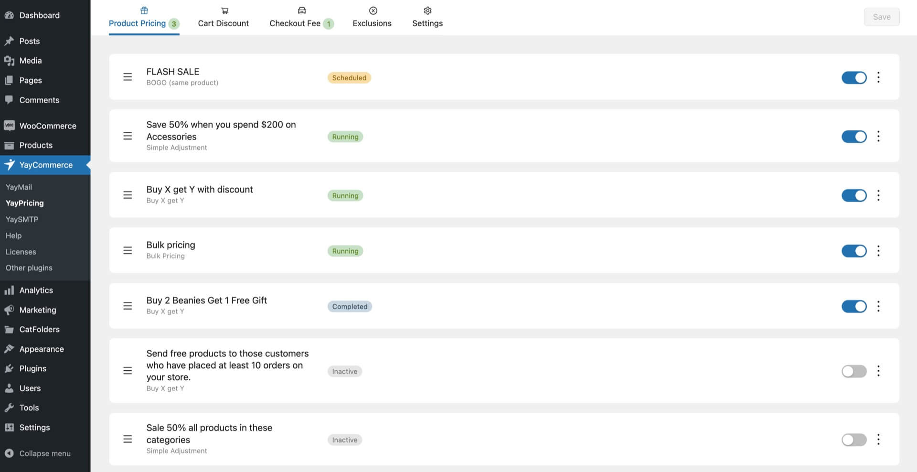The width and height of the screenshot is (917, 472).
Task: Enable the Sale 50% all products rule
Action: click(854, 440)
